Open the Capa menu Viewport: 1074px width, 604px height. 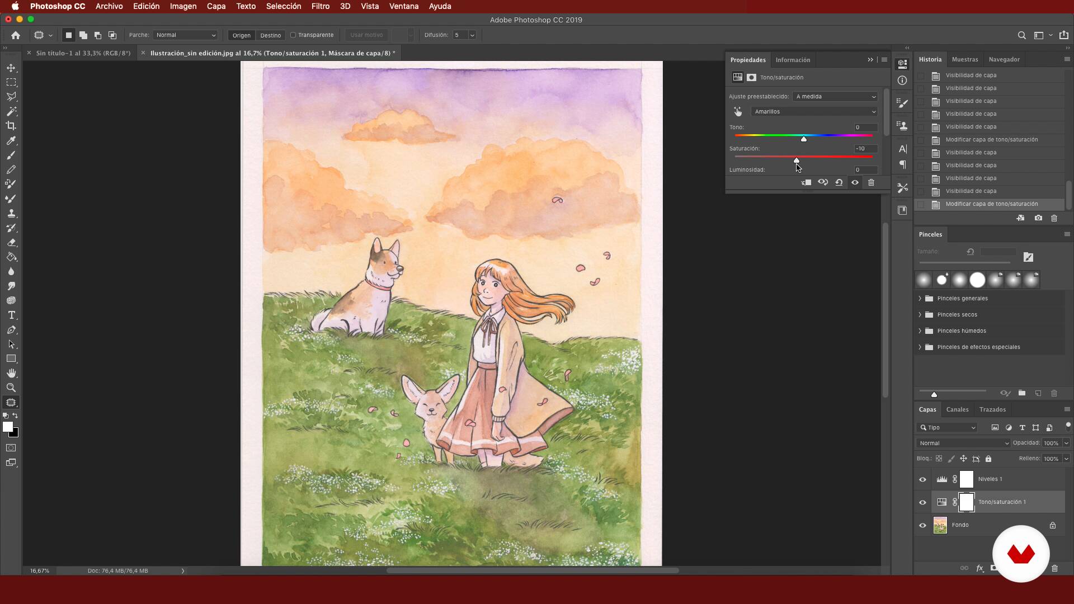pos(216,6)
